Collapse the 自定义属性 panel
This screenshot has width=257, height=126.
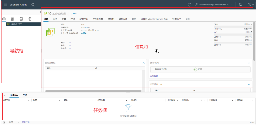point(144,63)
